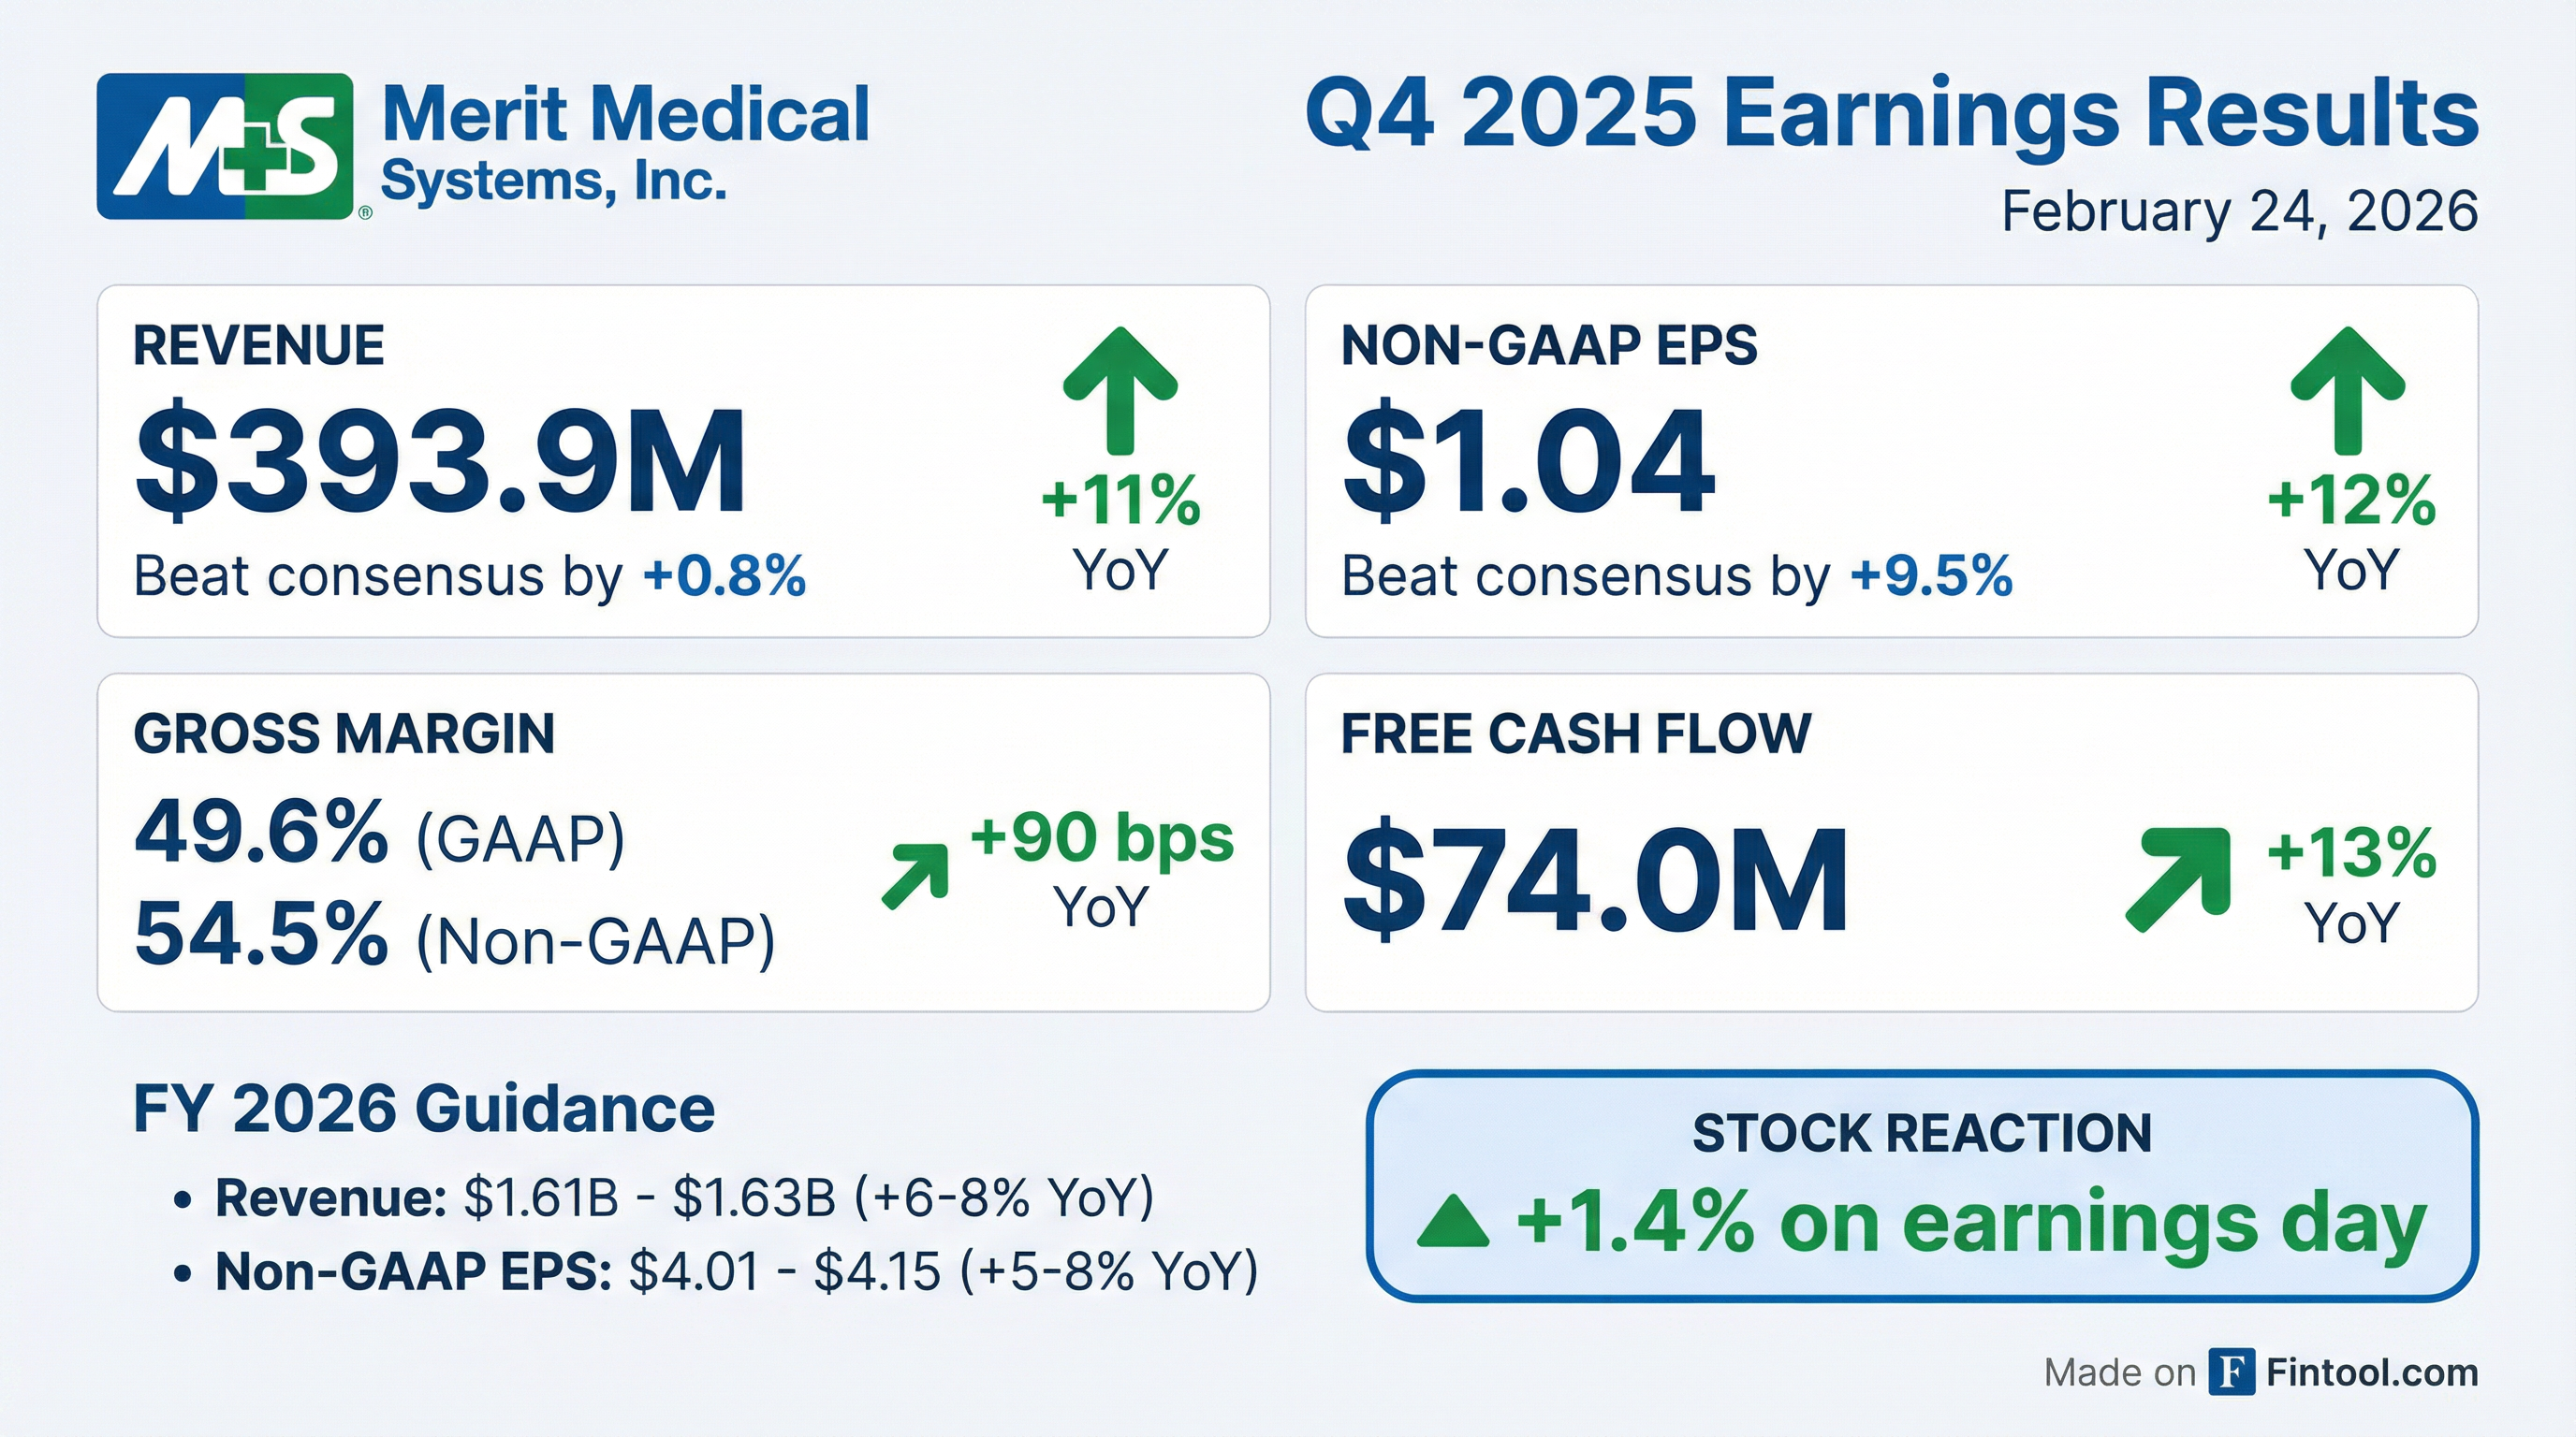Click the Merit Medical M+S logo
The image size is (2576, 1437).
pyautogui.click(x=225, y=146)
